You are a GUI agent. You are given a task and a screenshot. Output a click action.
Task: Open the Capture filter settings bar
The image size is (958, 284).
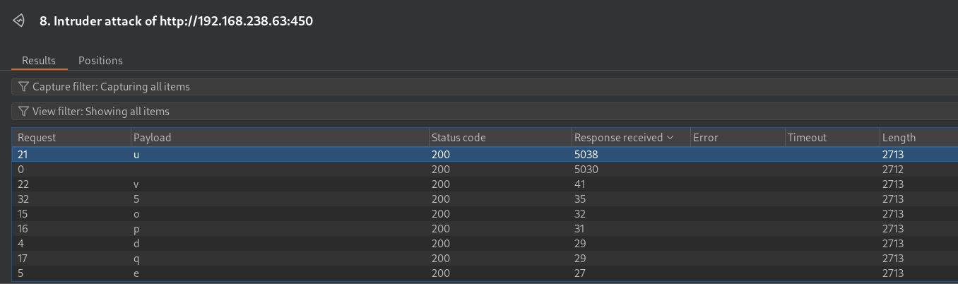pyautogui.click(x=485, y=87)
